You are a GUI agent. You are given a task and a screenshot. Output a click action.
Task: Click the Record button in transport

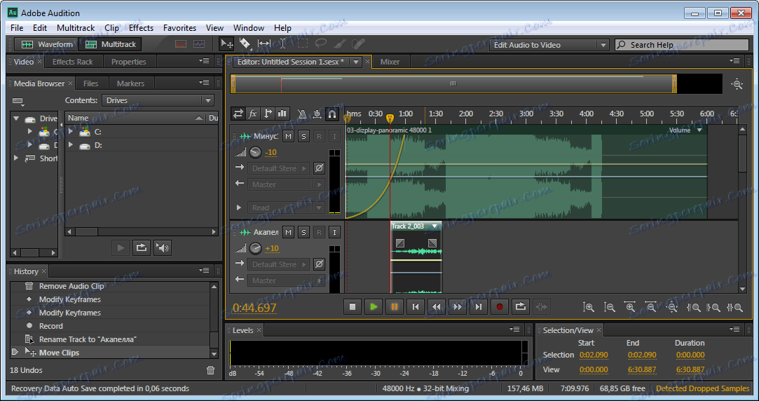pyautogui.click(x=500, y=306)
